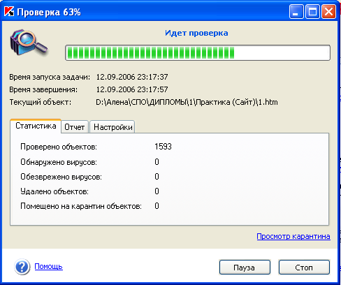This screenshot has width=341, height=285.
Task: Open the Помощь help link
Action: [x=48, y=266]
